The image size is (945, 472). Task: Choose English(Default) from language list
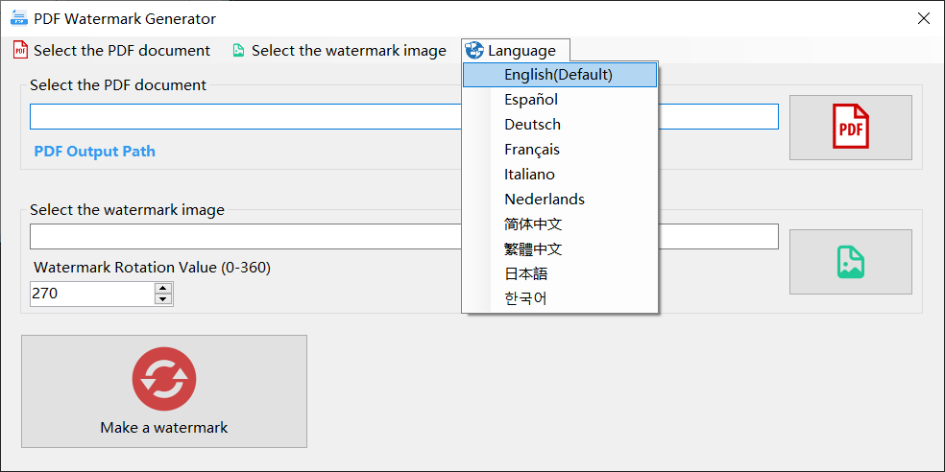[x=559, y=75]
